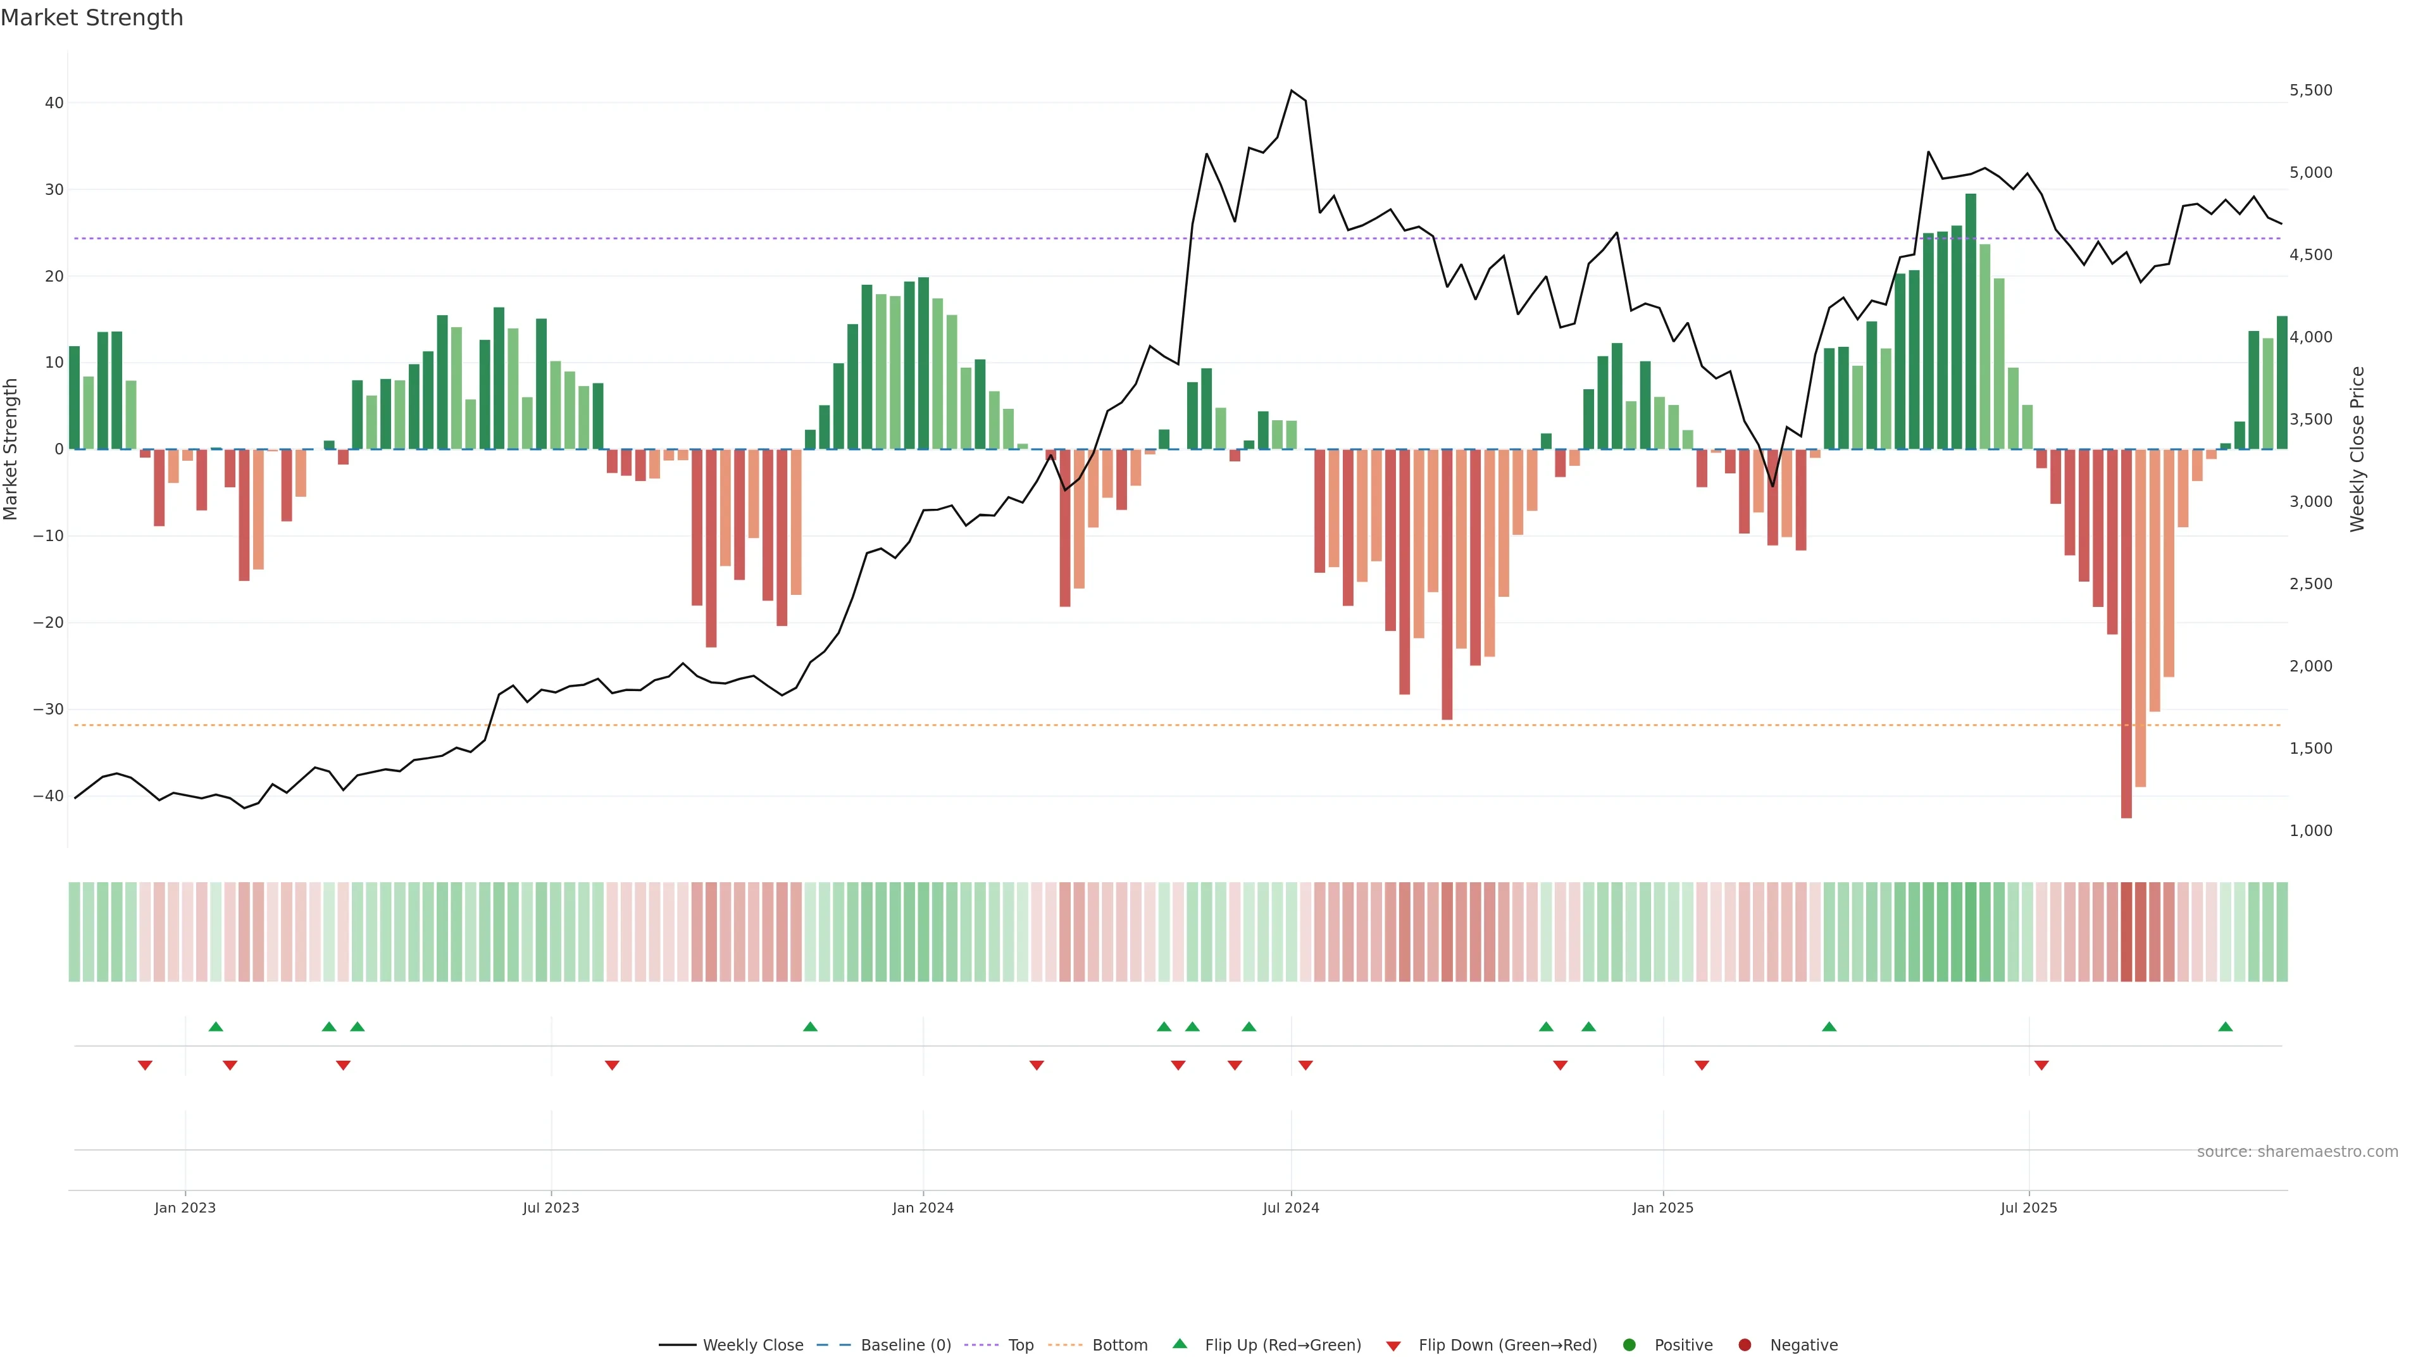
Task: Click the dark red Negative legend dot
Action: 1744,1344
